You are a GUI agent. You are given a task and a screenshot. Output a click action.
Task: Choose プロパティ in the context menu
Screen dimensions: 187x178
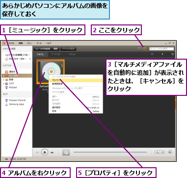[x=76, y=80]
